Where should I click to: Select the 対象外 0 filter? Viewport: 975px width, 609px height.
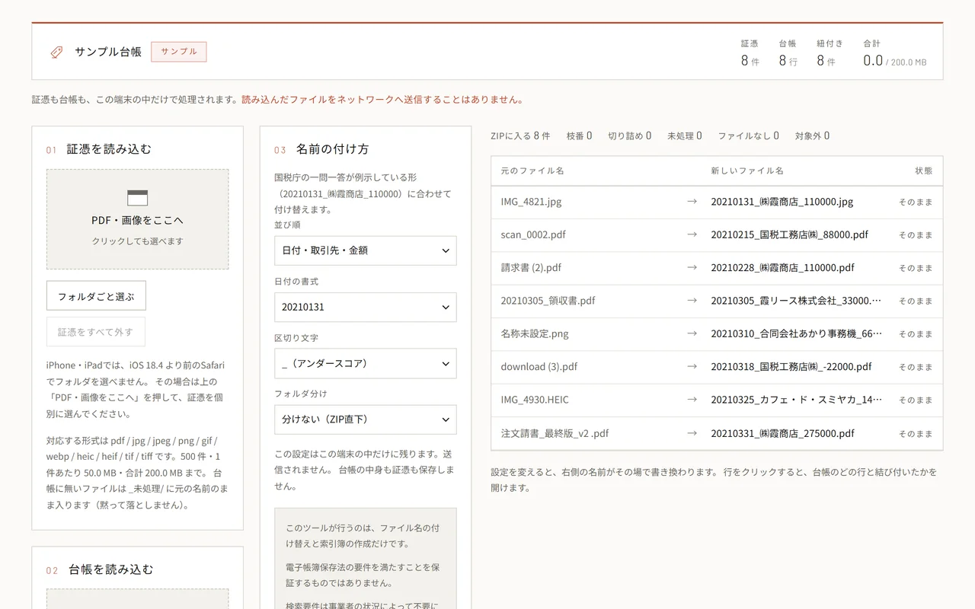(812, 136)
